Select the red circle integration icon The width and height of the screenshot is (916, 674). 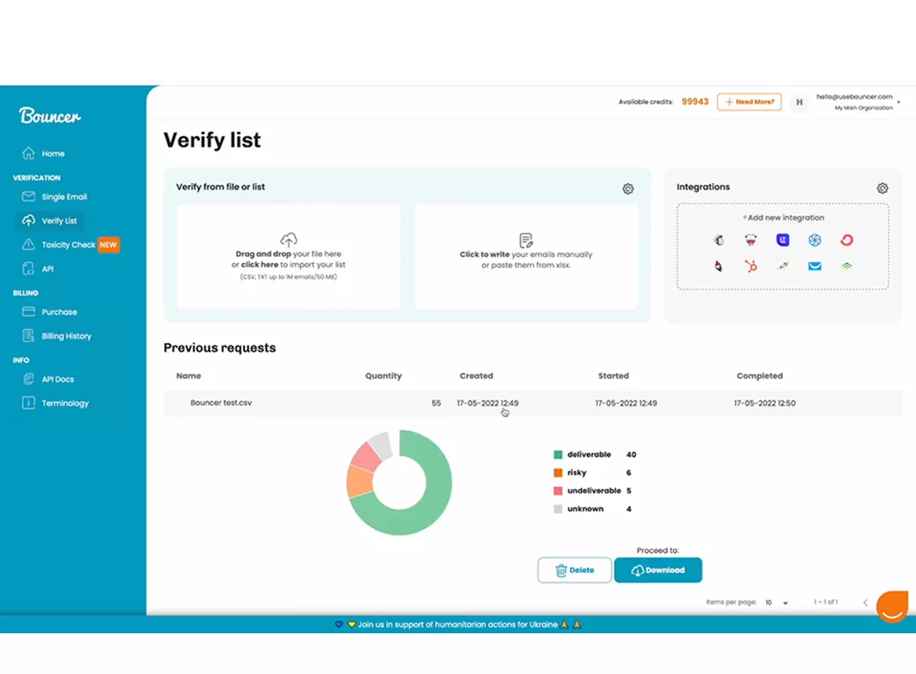847,240
